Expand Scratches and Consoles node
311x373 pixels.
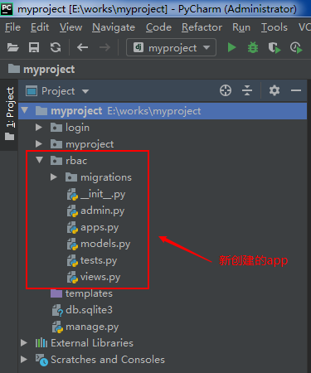pos(24,360)
